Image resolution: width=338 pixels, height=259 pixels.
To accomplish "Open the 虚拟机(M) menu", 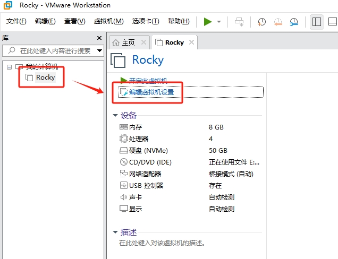I will pyautogui.click(x=108, y=21).
